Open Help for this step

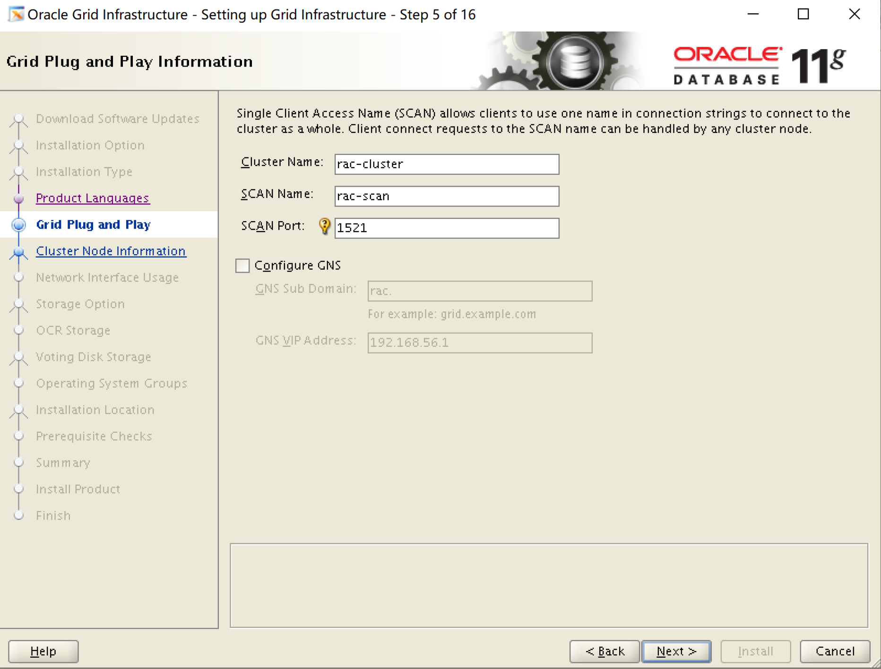(x=43, y=652)
